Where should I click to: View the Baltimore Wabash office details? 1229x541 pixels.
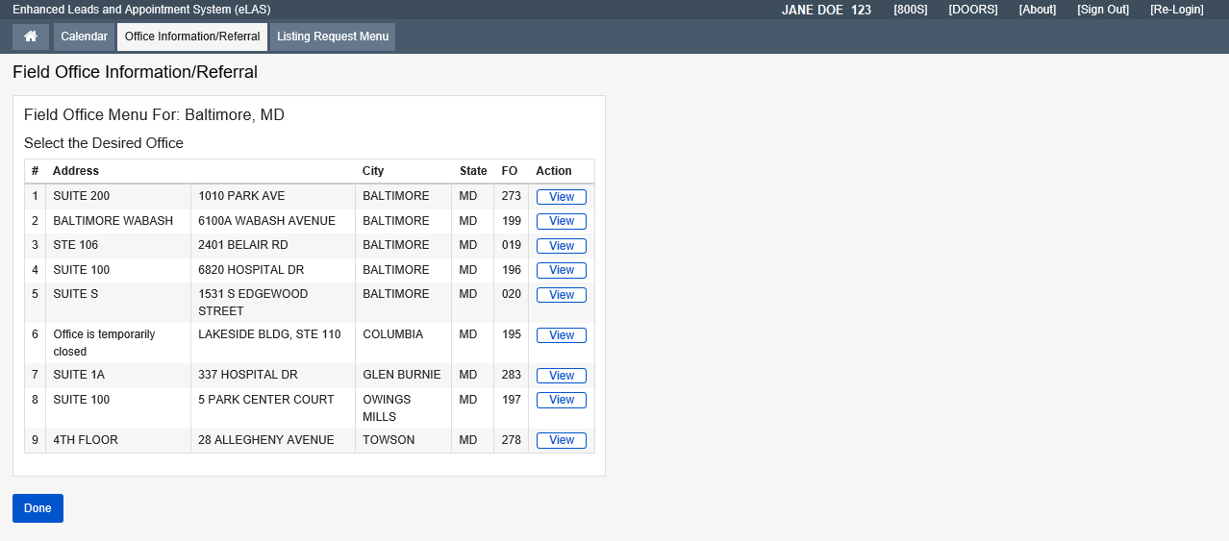[561, 221]
